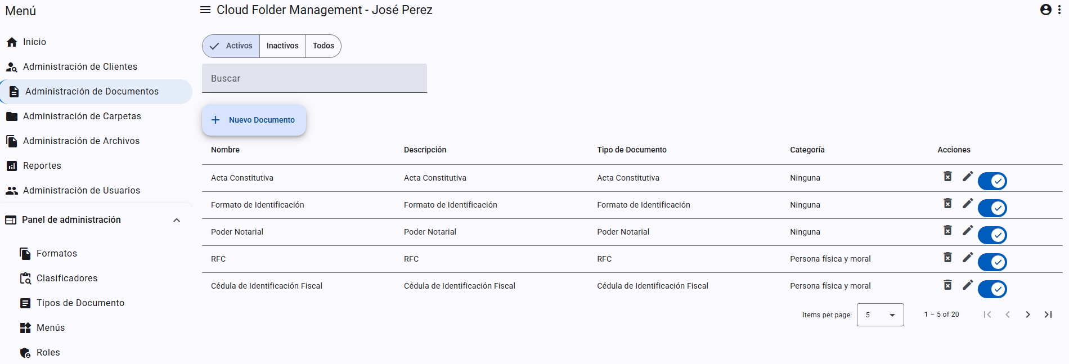Viewport: 1069px width, 364px height.
Task: Go to the next page arrow
Action: point(1028,314)
